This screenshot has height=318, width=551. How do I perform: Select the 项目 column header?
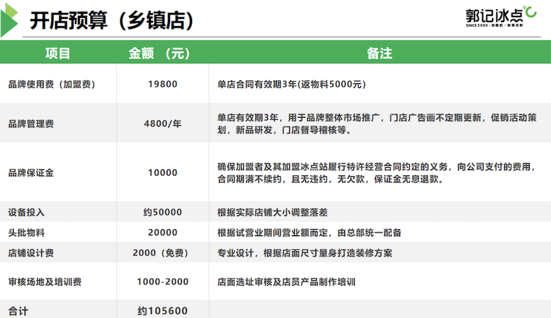58,54
